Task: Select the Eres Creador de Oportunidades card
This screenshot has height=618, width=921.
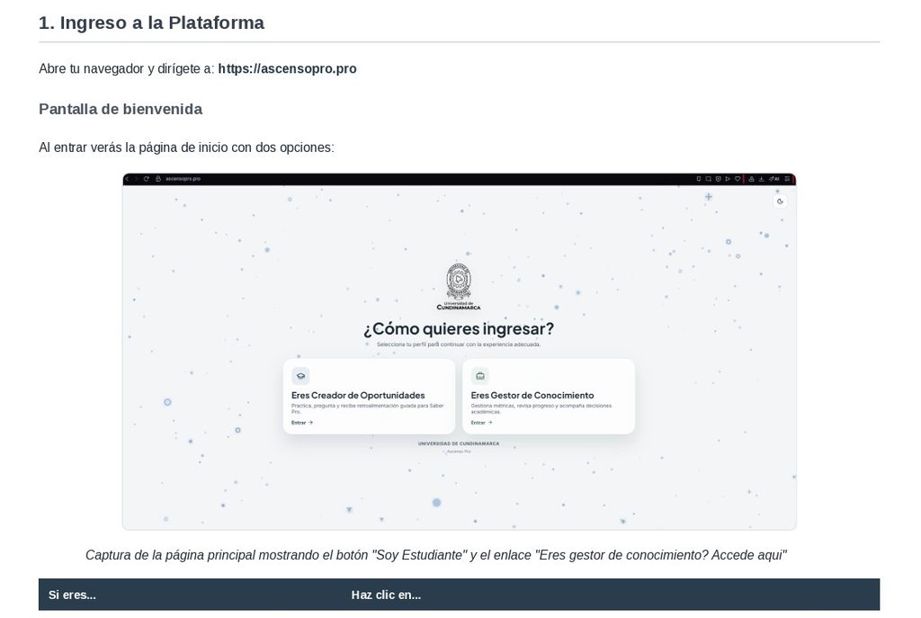Action: tap(369, 397)
